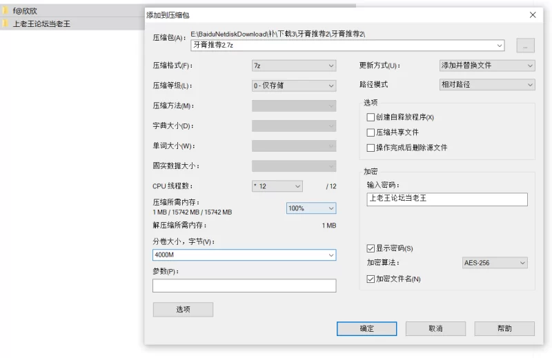Uncheck 显示密码 checkbox
Viewport: 552px width, 358px height.
pyautogui.click(x=371, y=248)
